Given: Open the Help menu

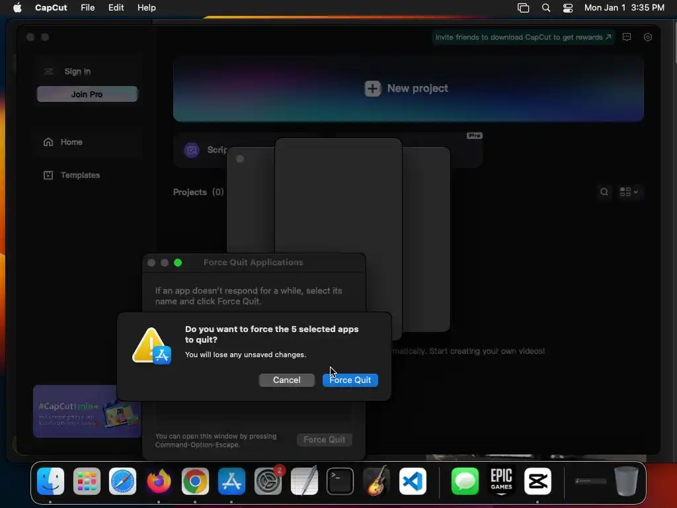Looking at the screenshot, I should coord(146,8).
